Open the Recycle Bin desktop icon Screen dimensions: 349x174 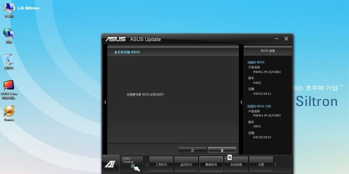[x=9, y=62]
